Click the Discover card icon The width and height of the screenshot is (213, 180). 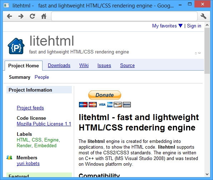[x=118, y=104]
